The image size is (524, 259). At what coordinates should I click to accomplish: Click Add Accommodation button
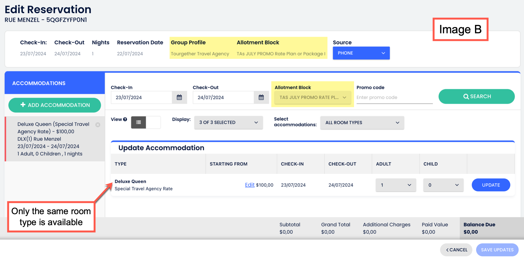click(55, 105)
